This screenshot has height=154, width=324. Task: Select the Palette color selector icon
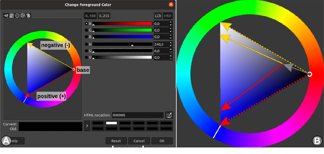29,15
